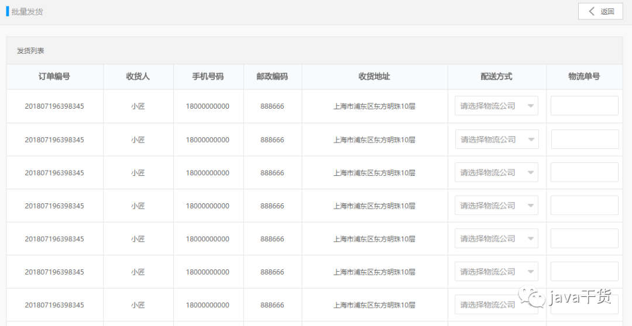Select the address 上海市浦东区东方明珠10层 in seventh row

(375, 304)
